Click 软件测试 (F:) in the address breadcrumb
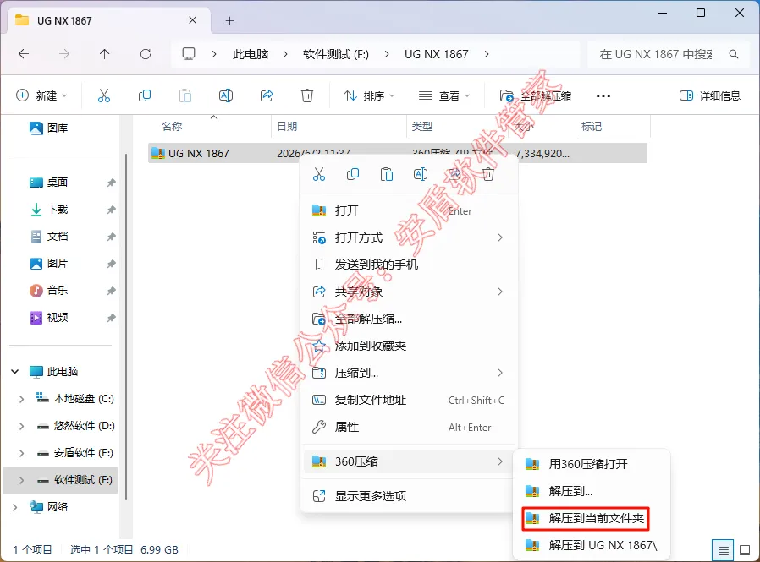The width and height of the screenshot is (760, 562). 335,54
